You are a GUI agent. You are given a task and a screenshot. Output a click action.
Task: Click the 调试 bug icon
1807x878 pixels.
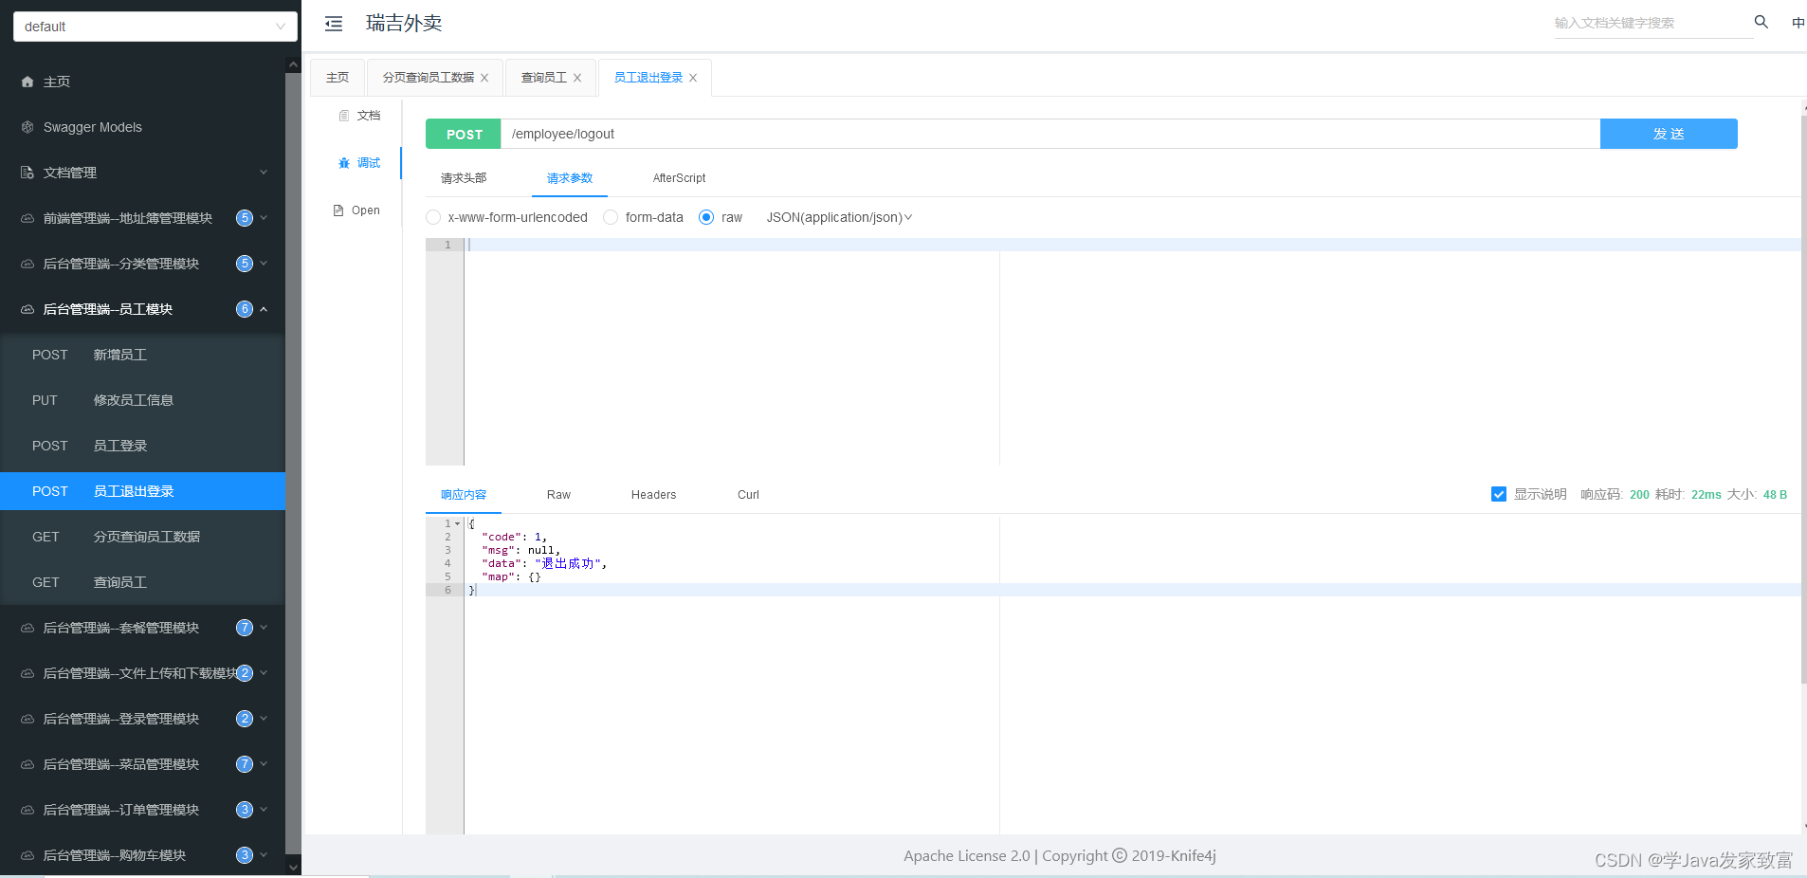(x=344, y=163)
